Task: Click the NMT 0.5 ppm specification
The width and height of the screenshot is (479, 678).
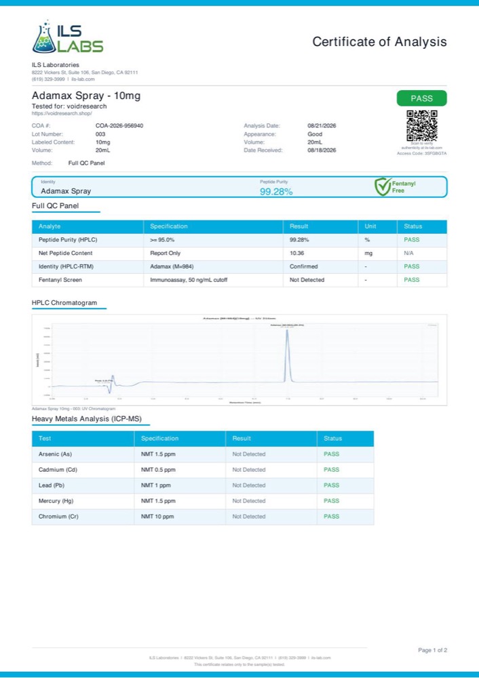Action: point(158,470)
